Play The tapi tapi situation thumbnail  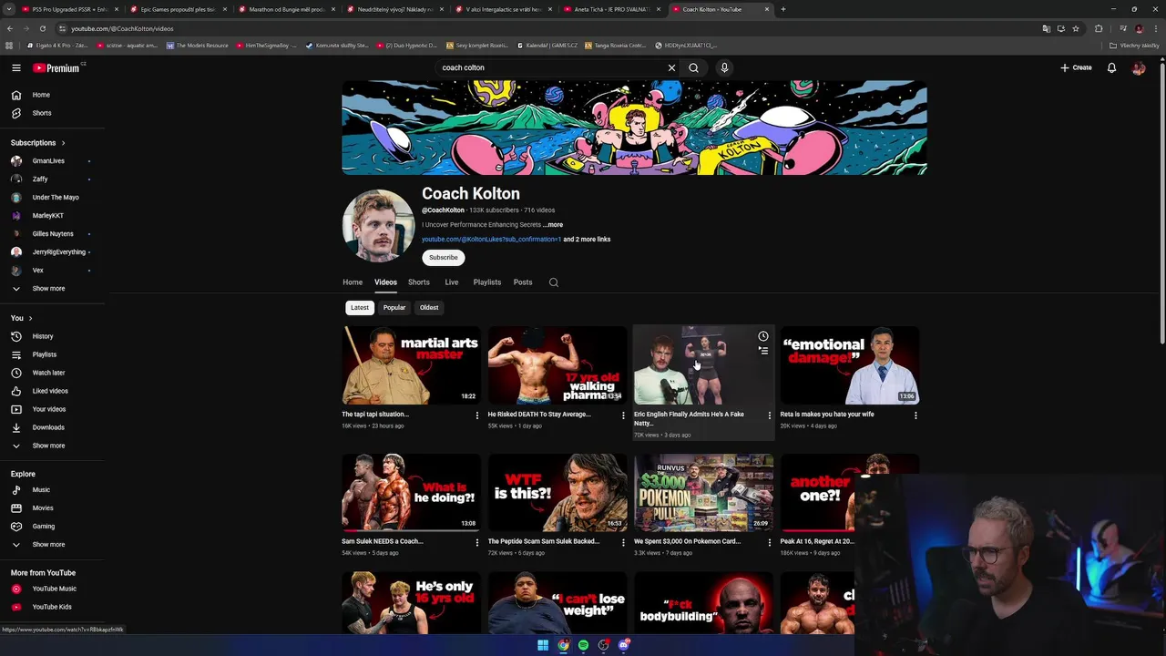[x=411, y=365]
